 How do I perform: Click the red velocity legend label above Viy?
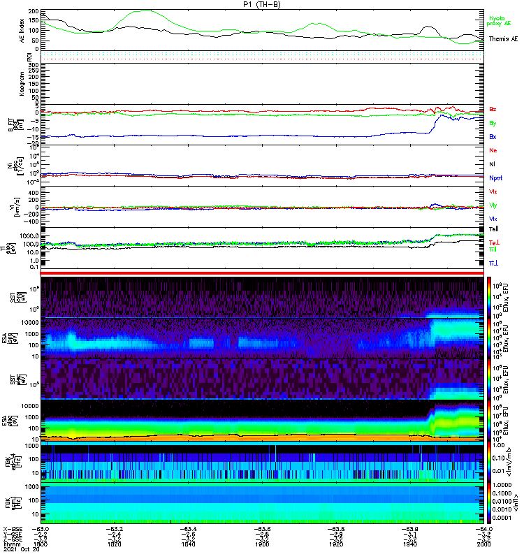493,191
